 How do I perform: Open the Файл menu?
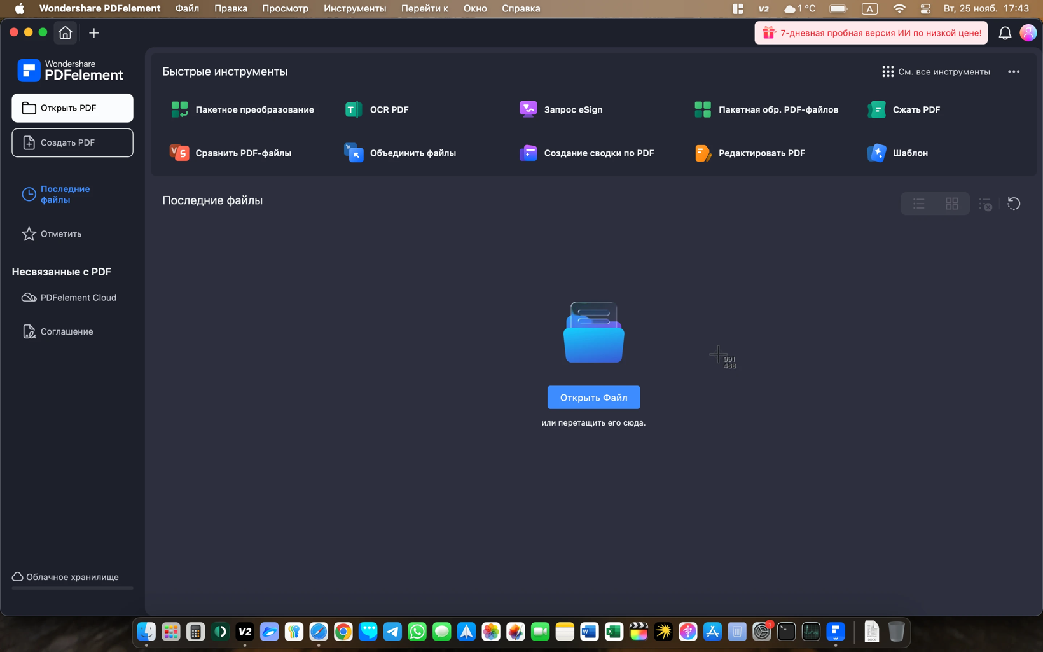[x=187, y=8]
